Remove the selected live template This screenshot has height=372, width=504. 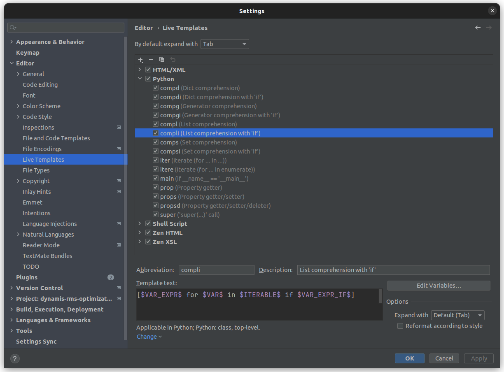(x=151, y=60)
